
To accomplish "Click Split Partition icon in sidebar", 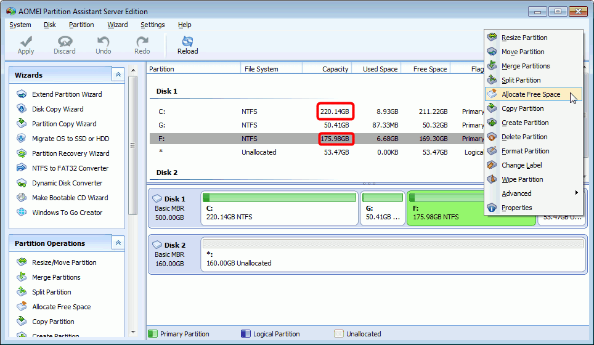I will pos(22,291).
